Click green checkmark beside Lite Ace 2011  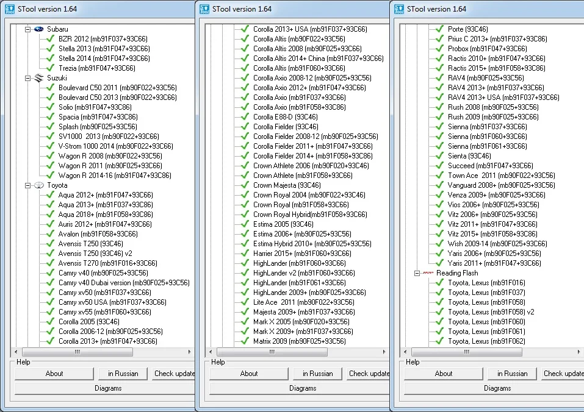pyautogui.click(x=245, y=302)
